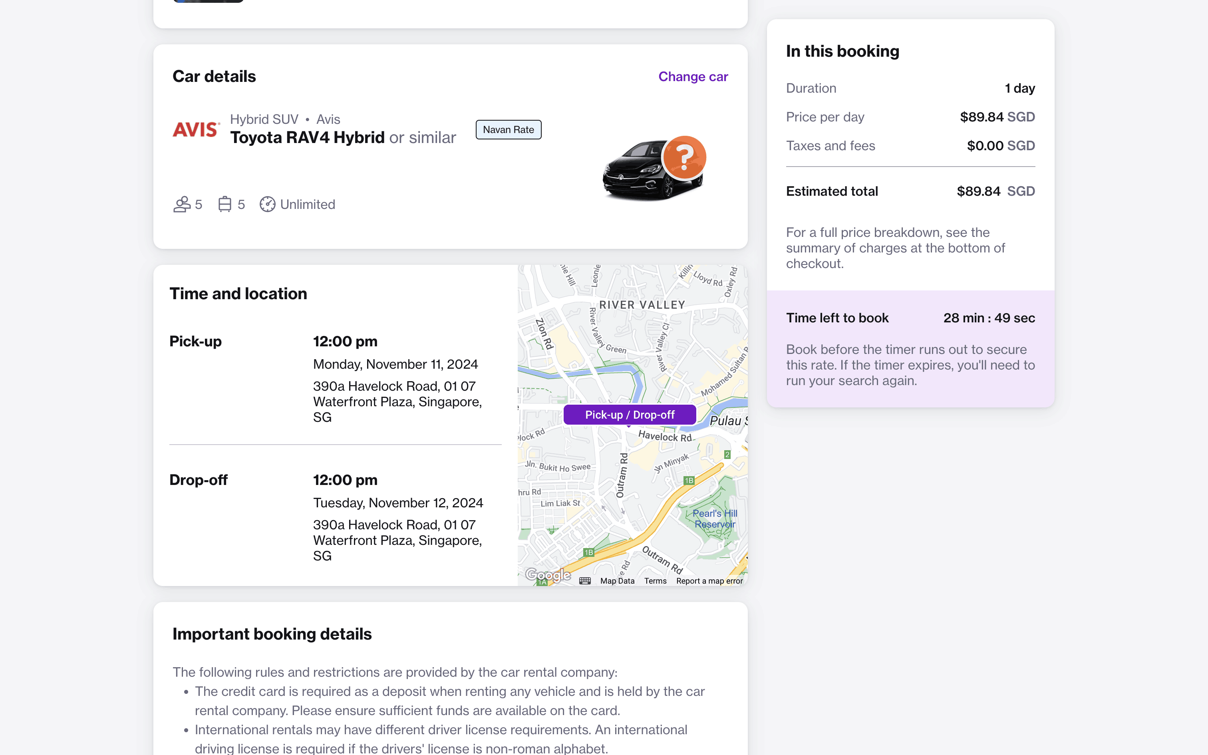Click the River Valley label on map
This screenshot has width=1208, height=755.
tap(642, 304)
